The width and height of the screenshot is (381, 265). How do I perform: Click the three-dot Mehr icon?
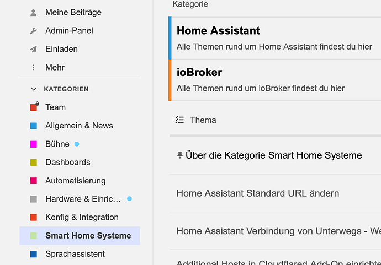(33, 67)
